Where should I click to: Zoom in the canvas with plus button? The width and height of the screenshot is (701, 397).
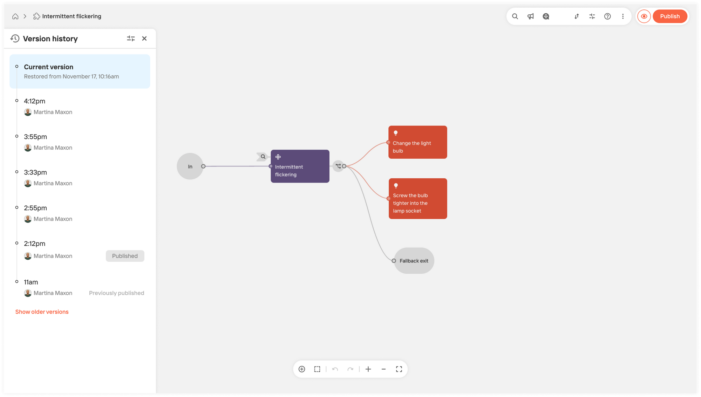point(368,369)
